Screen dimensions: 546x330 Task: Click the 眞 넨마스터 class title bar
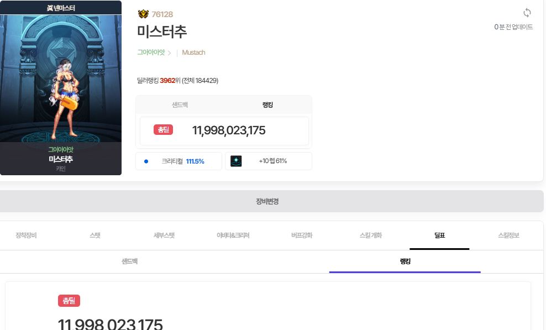[61, 8]
